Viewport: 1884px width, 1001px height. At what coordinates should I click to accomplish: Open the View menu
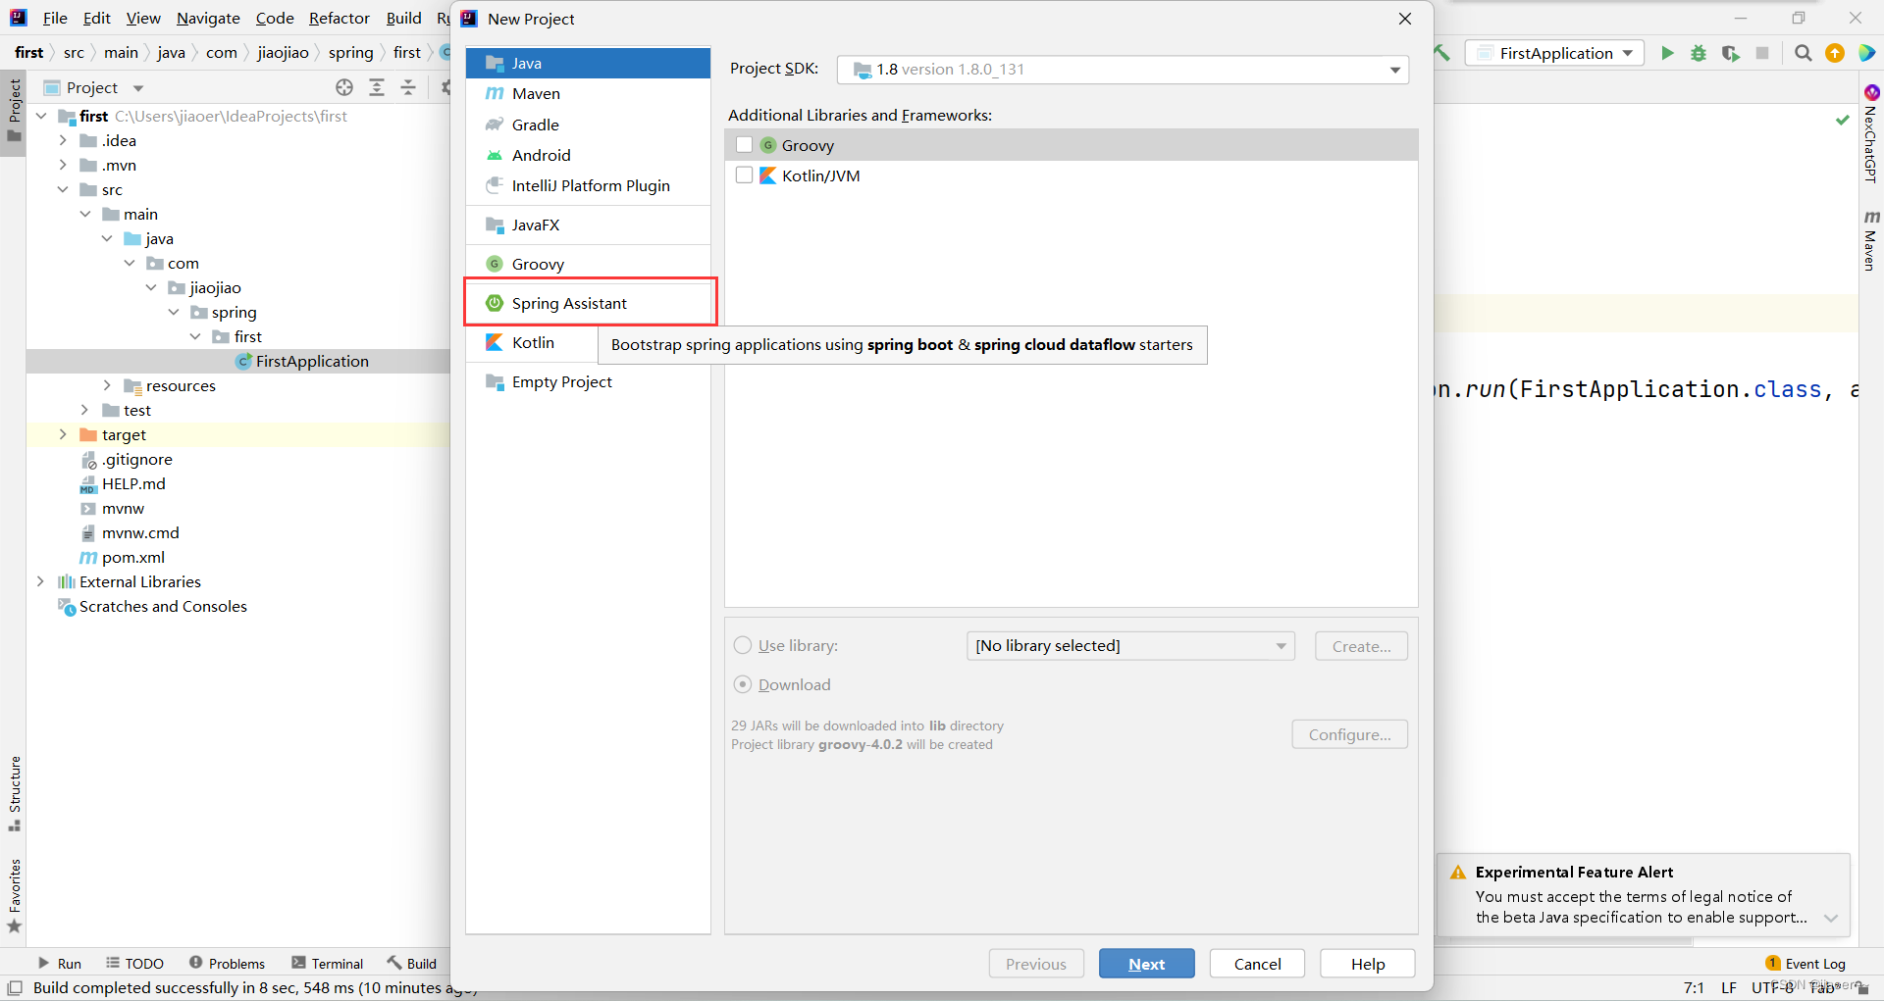tap(143, 19)
